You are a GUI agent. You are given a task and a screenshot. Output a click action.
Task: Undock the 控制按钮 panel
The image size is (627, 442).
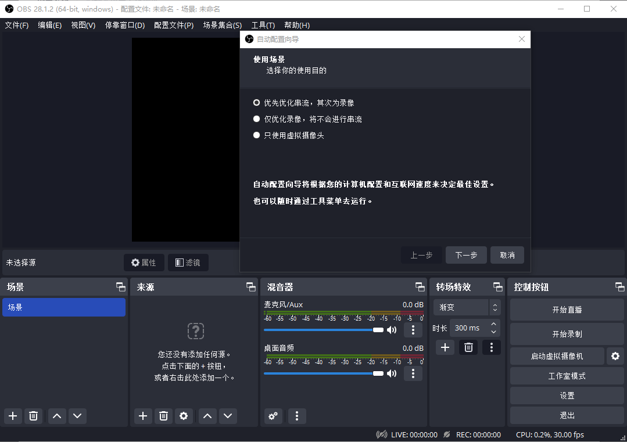pos(620,286)
